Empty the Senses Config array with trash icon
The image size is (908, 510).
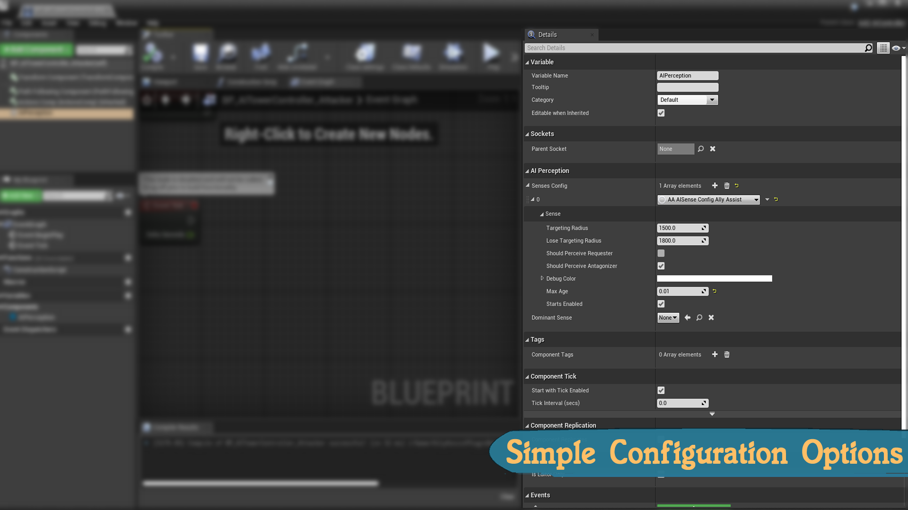point(727,186)
